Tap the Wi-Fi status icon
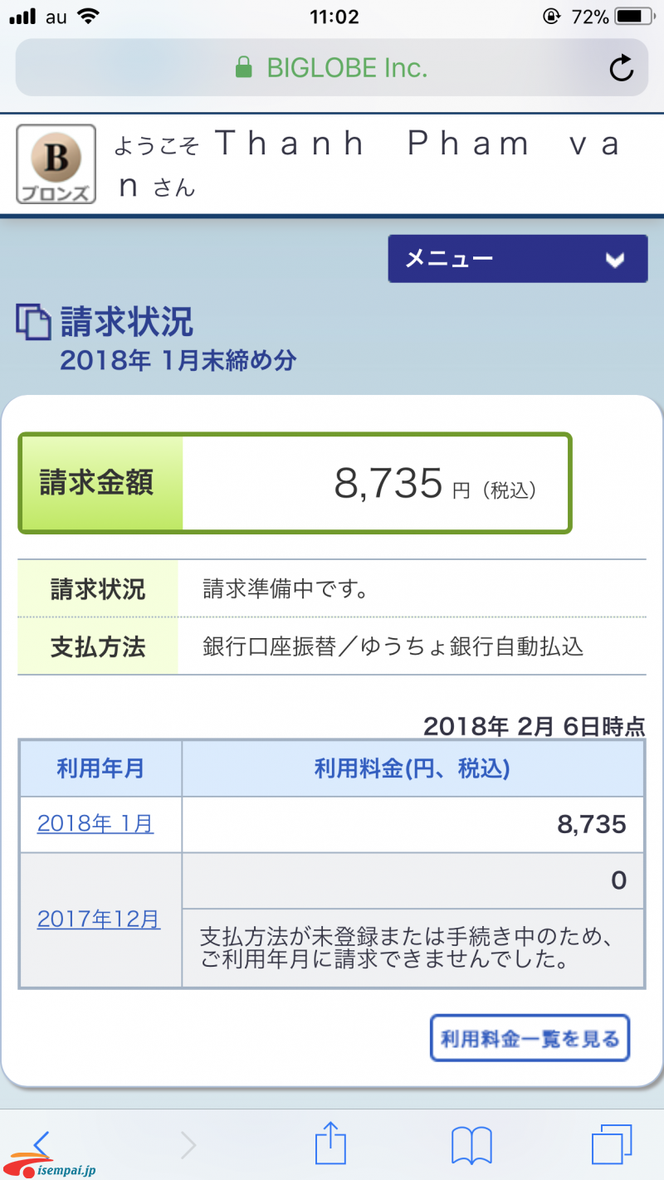Viewport: 664px width, 1180px height. pos(85,16)
